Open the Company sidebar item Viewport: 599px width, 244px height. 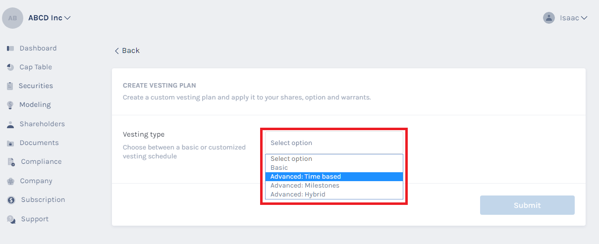36,181
